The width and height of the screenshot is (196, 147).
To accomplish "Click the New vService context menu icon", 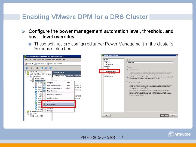I will (x=44, y=91).
